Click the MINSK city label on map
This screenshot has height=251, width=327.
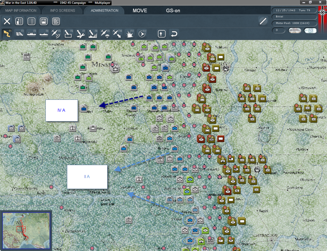click(x=101, y=64)
